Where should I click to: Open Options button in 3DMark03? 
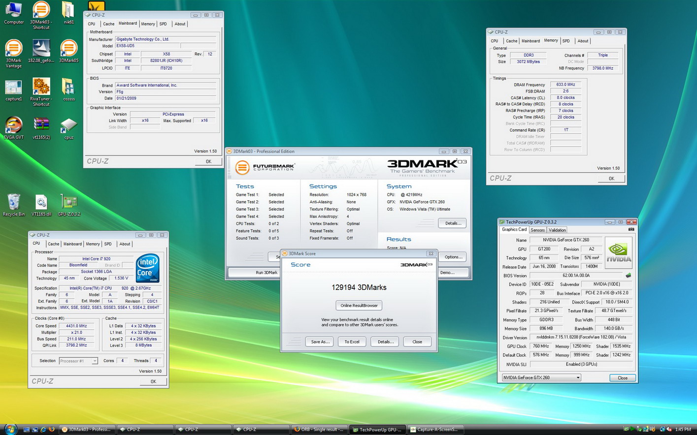tap(453, 257)
